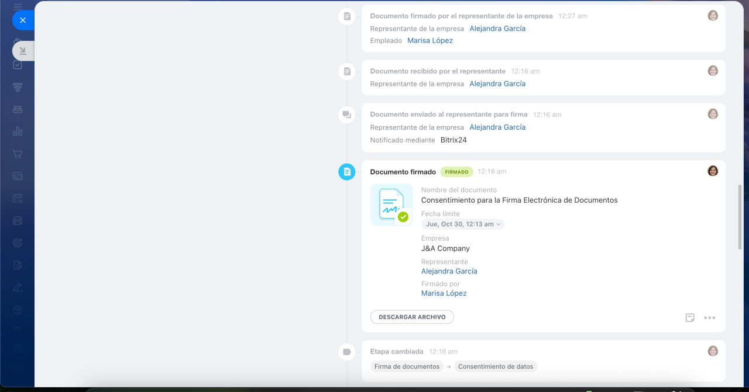Open Alejandra García in 'Documento firmado por el representante' card
This screenshot has height=392, width=749.
coord(497,29)
